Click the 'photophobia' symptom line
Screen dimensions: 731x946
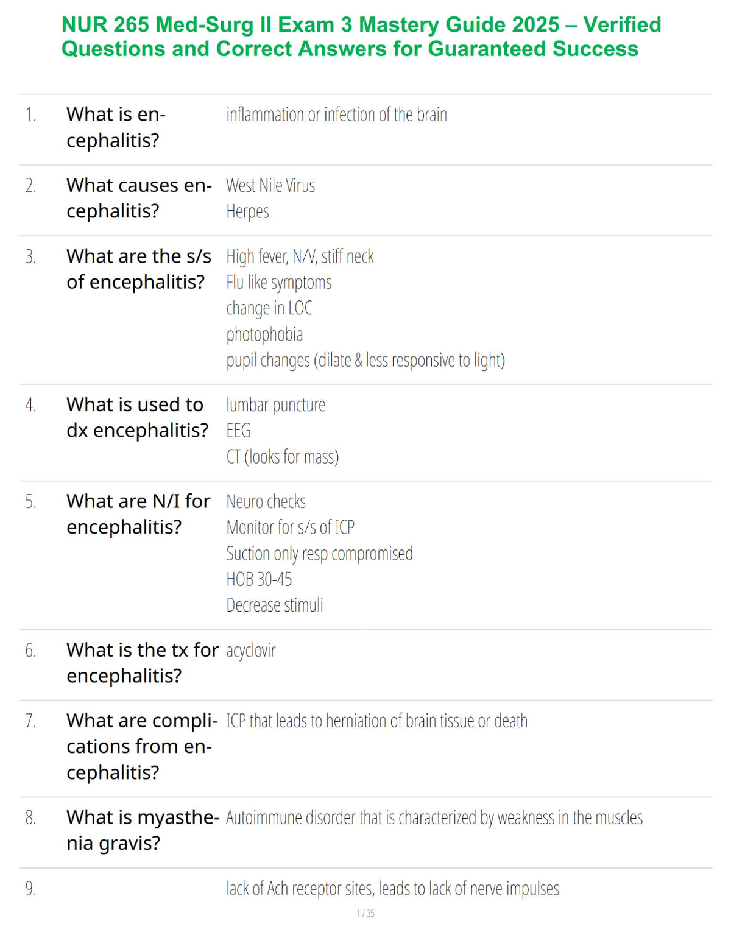click(x=264, y=334)
